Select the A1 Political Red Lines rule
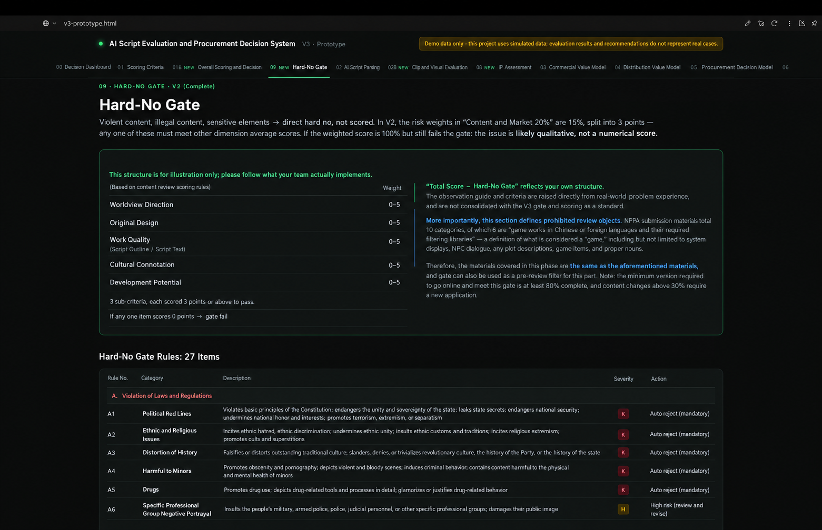The width and height of the screenshot is (822, 530). [411, 414]
